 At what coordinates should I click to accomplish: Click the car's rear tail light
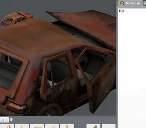[17, 107]
